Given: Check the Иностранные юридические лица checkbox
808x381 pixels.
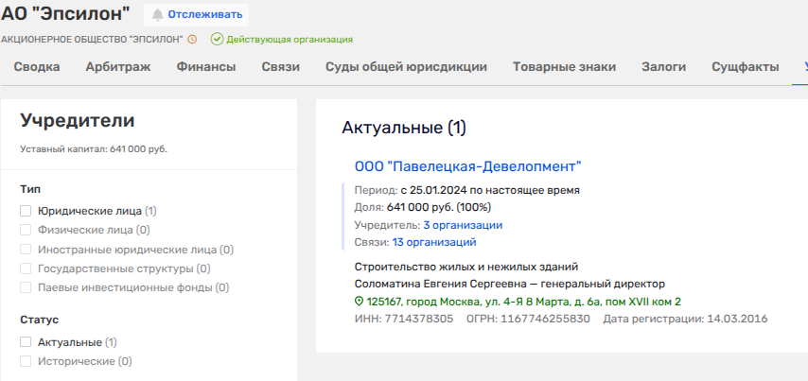Looking at the screenshot, I should tap(26, 250).
